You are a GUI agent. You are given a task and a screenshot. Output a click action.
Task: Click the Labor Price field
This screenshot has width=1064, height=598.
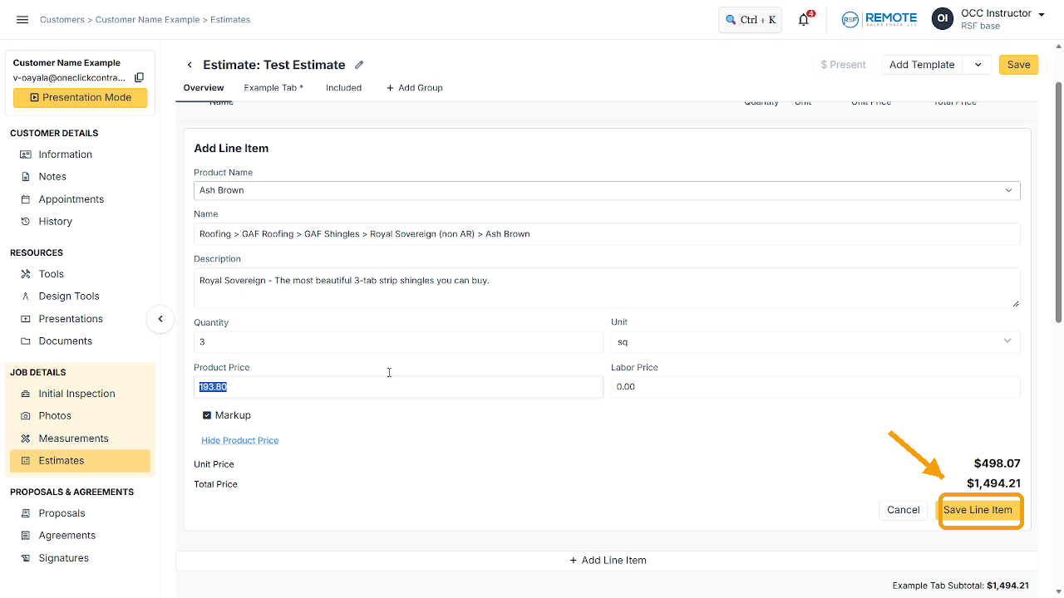815,387
